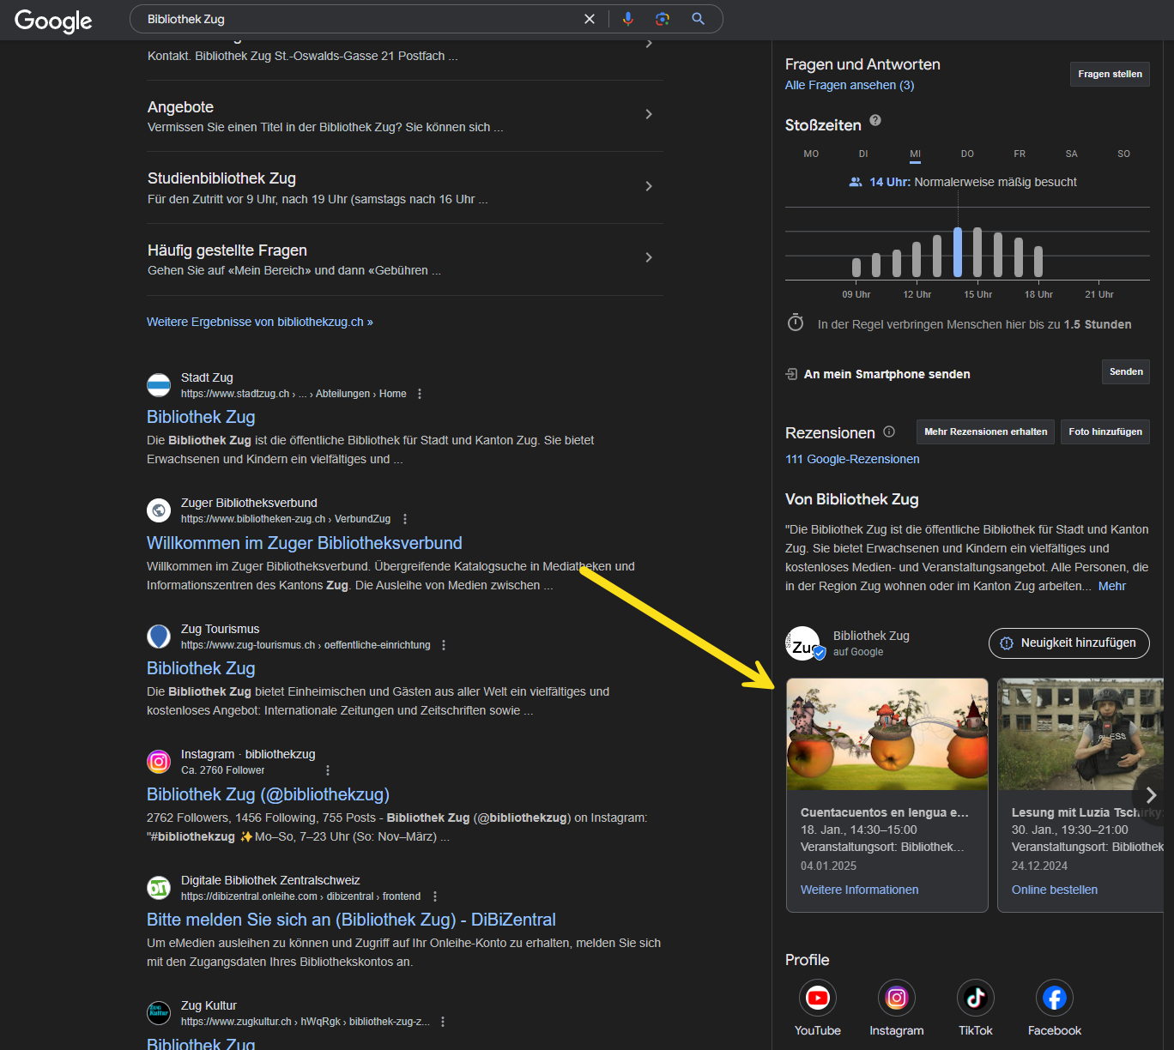
Task: Select SA tab in Stoßzeiten
Action: (x=1072, y=154)
